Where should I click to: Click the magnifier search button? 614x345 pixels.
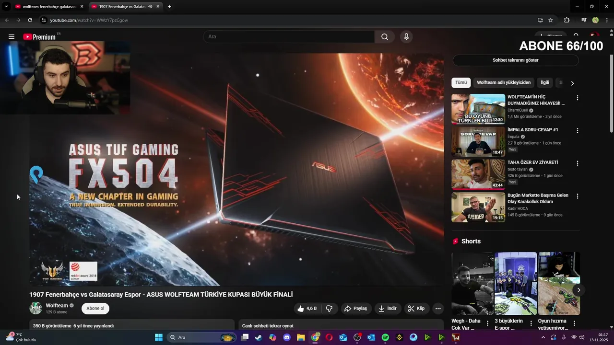pyautogui.click(x=385, y=37)
